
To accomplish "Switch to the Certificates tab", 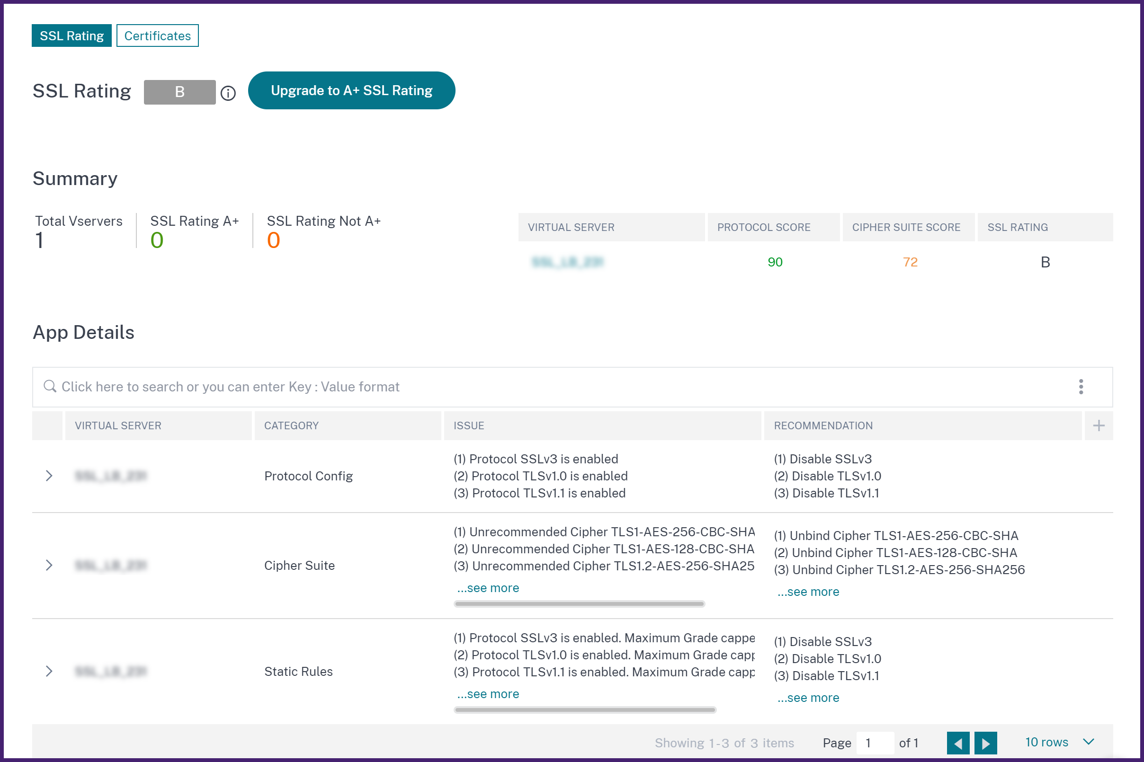I will click(x=158, y=35).
